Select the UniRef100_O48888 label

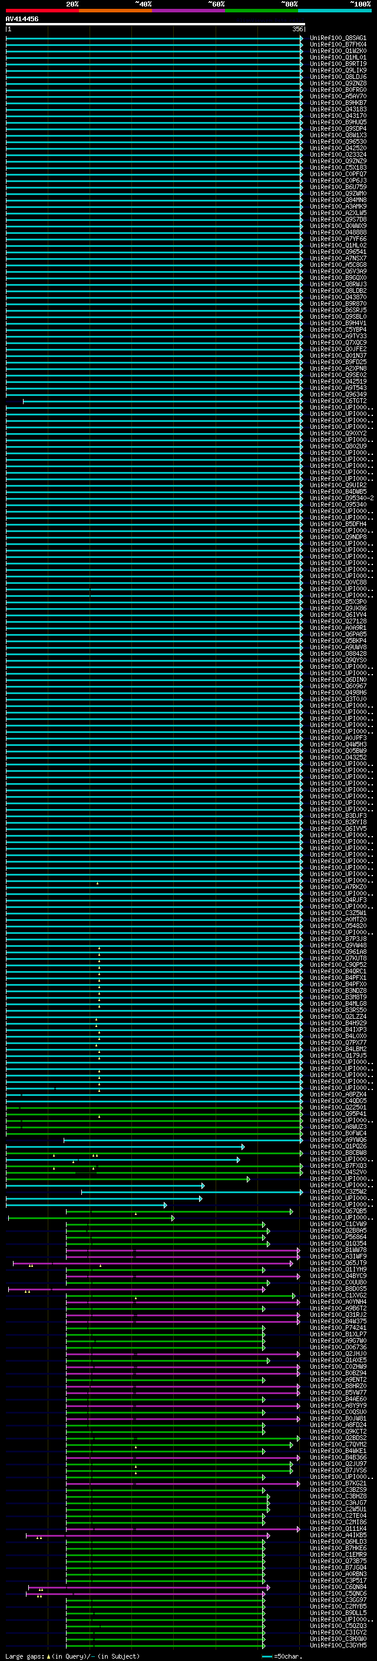click(338, 233)
